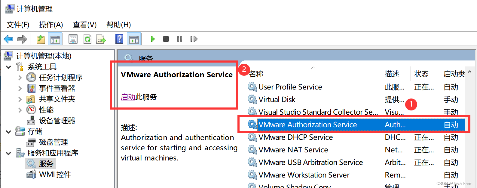
Task: Click the 启动 link to start service
Action: (128, 97)
